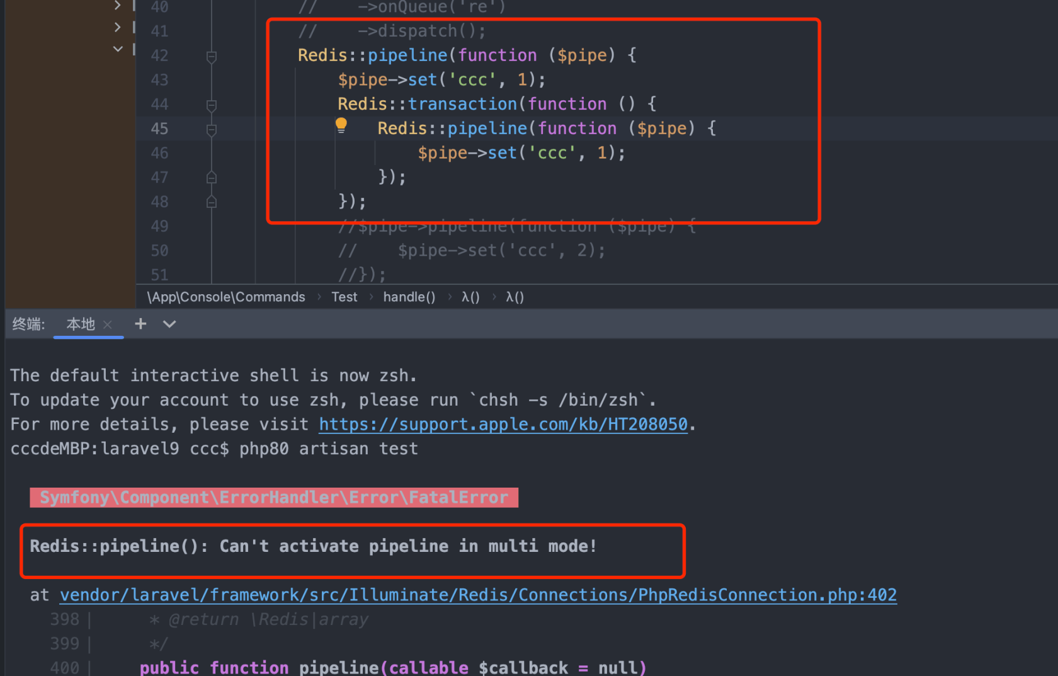Collapse code fold marker on line 42
This screenshot has height=676, width=1058.
point(212,57)
